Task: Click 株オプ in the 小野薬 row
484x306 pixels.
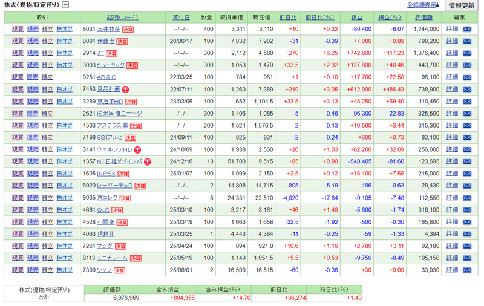Action: 65,222
